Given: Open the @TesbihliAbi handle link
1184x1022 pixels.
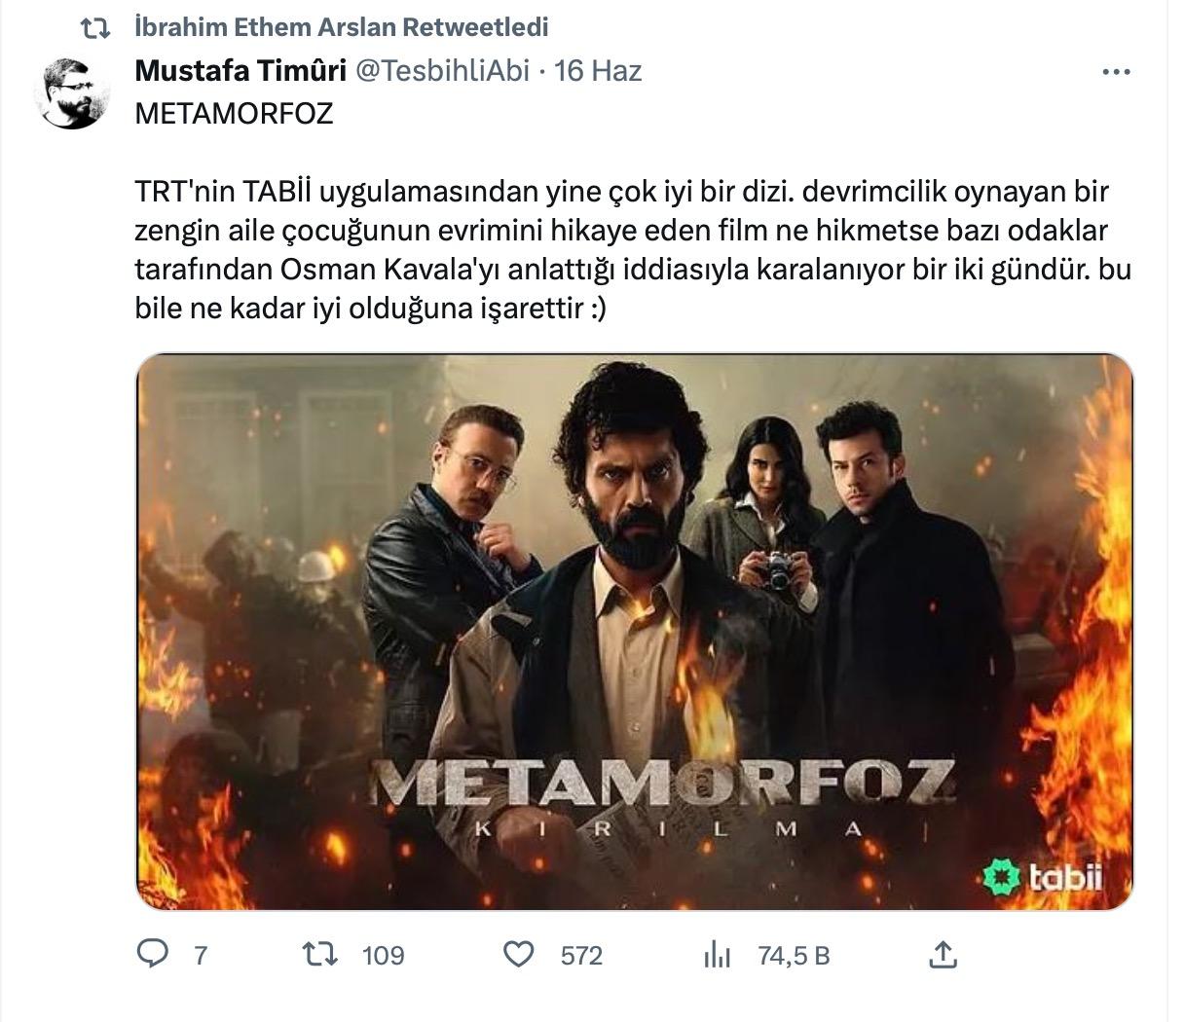Looking at the screenshot, I should pyautogui.click(x=442, y=71).
